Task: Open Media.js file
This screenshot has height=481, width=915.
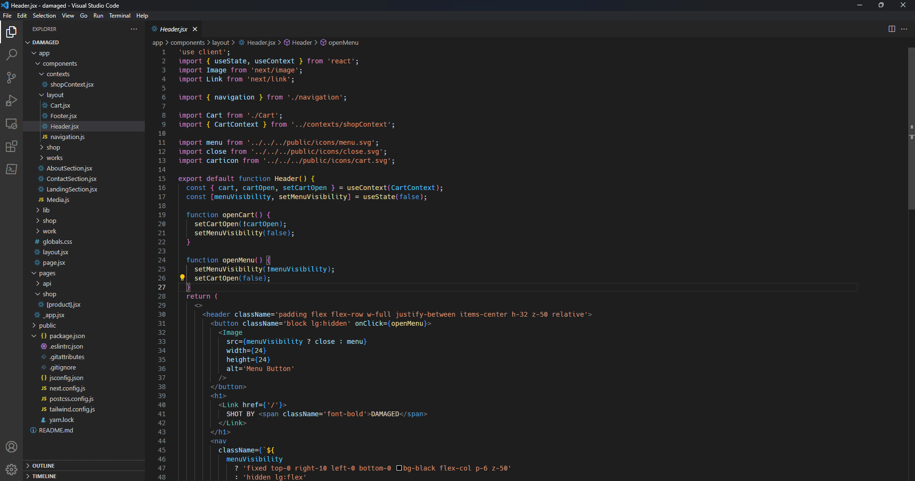Action: click(x=84, y=200)
